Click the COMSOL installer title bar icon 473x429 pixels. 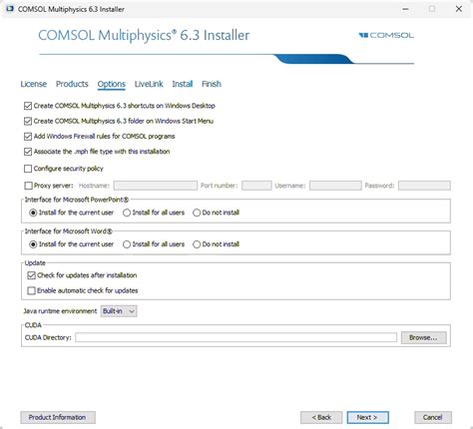click(10, 9)
